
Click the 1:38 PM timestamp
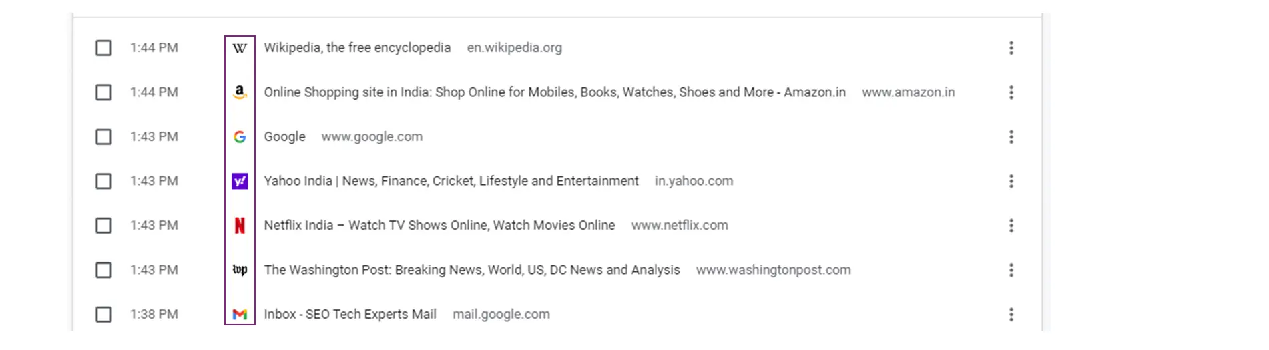(x=154, y=314)
